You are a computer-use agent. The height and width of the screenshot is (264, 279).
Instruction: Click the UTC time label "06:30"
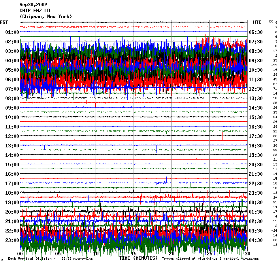click(x=256, y=32)
